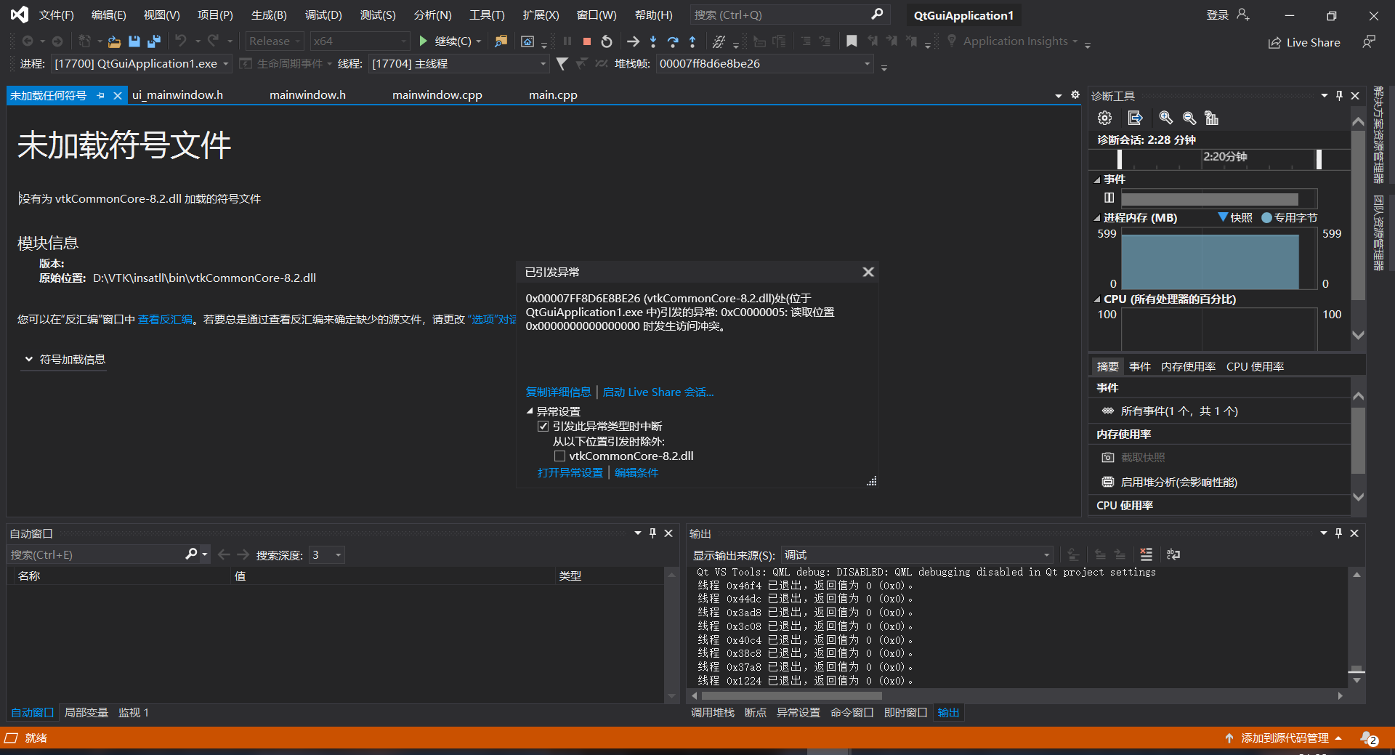The width and height of the screenshot is (1395, 755).
Task: Open the 调试(D) menu
Action: (x=323, y=15)
